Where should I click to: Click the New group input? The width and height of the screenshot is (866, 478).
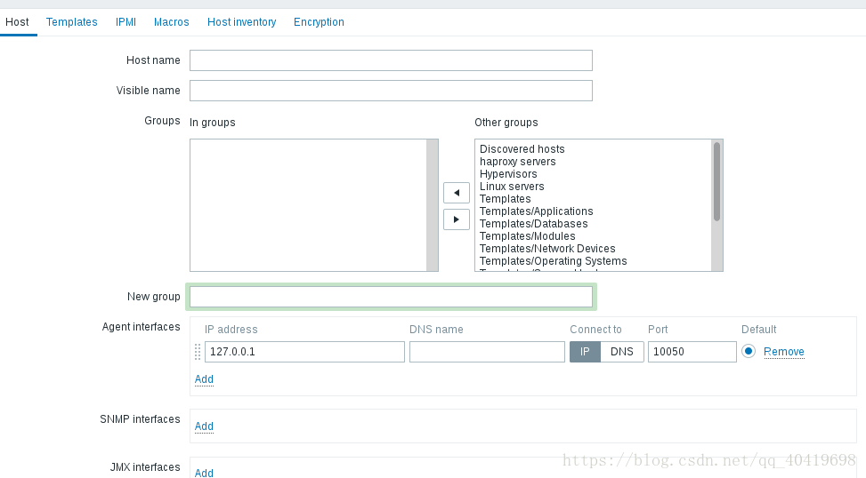pyautogui.click(x=391, y=297)
